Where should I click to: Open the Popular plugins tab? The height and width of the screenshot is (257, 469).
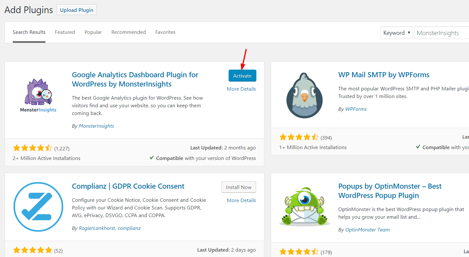[x=93, y=32]
